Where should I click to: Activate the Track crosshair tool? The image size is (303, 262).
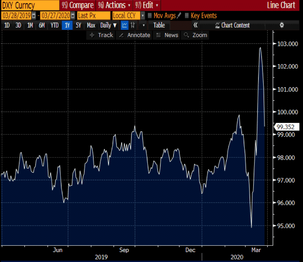(x=101, y=35)
